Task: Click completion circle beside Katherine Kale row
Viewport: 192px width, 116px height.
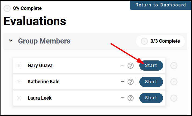Action: tap(174, 82)
